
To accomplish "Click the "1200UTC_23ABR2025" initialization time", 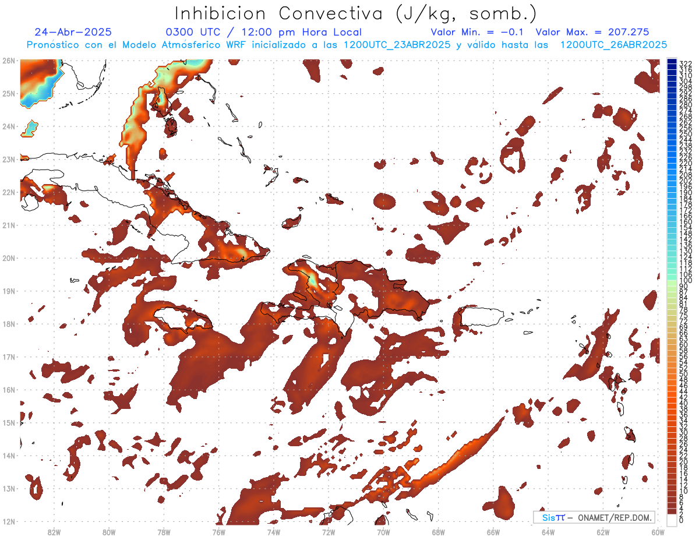I will [397, 45].
